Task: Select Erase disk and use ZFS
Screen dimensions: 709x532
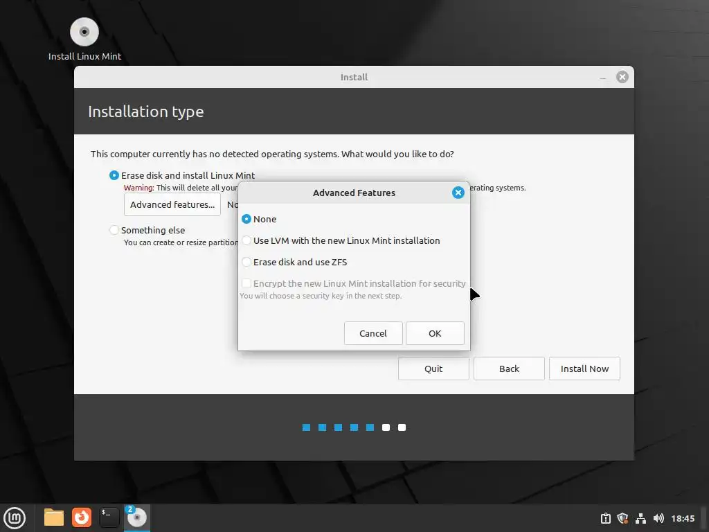Action: (294, 262)
